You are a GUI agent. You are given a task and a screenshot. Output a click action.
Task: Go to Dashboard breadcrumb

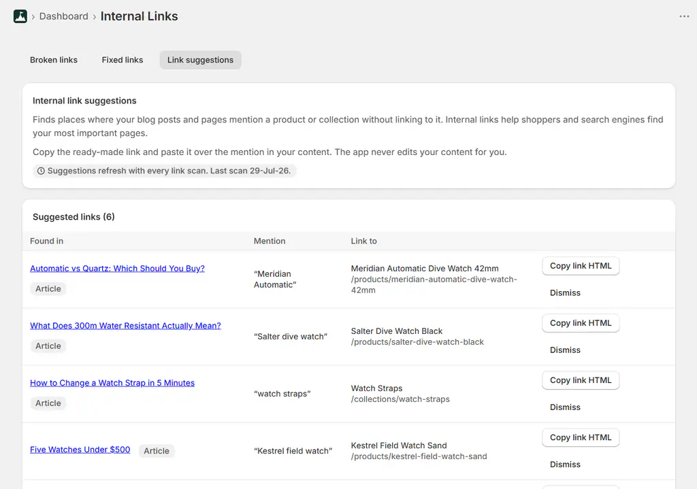click(63, 16)
